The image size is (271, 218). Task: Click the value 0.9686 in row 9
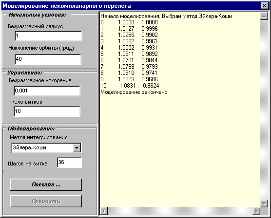coord(150,79)
